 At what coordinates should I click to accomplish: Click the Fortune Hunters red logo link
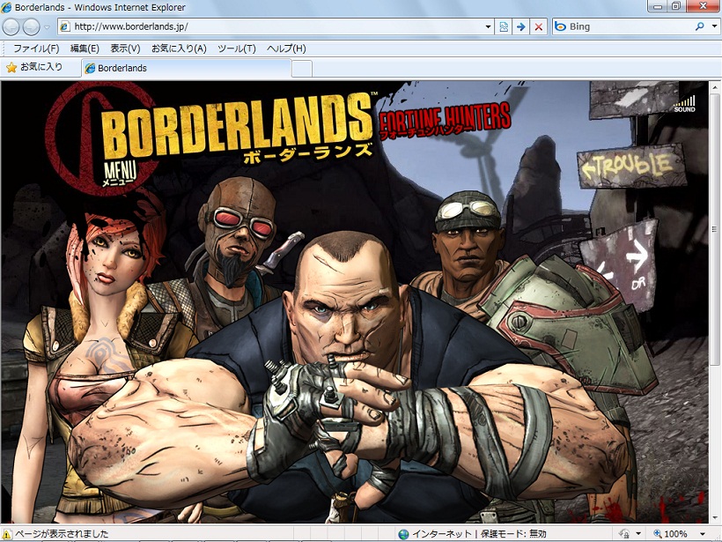[x=445, y=122]
